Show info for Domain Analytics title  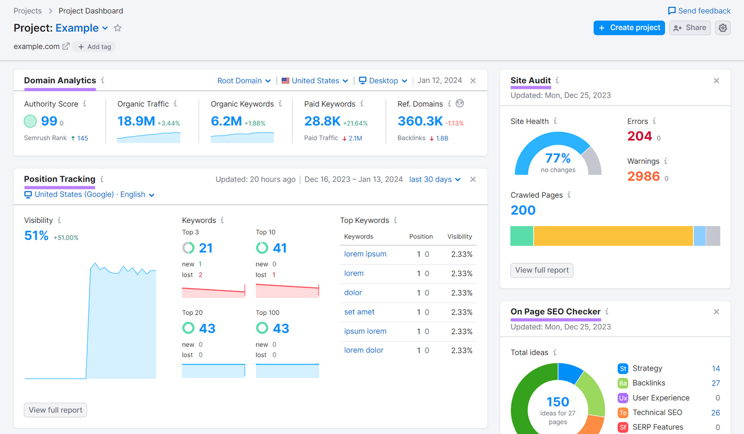[x=103, y=81]
